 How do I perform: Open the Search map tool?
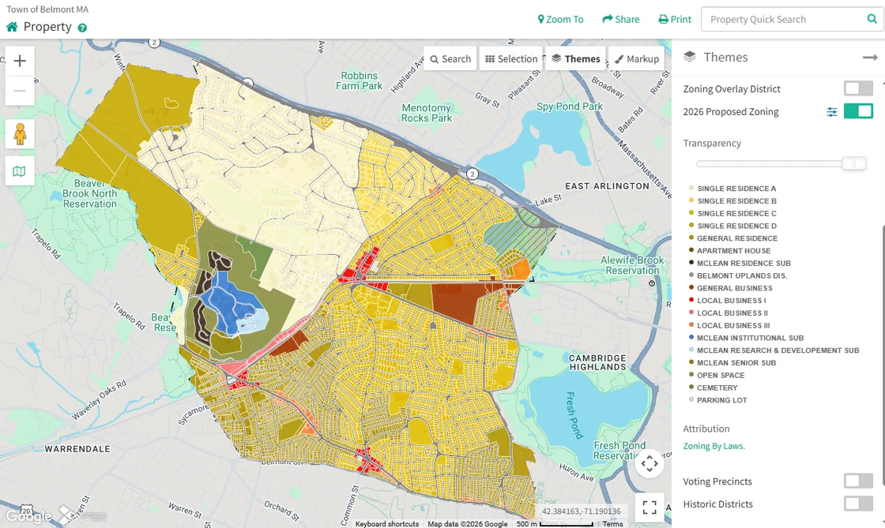click(450, 58)
